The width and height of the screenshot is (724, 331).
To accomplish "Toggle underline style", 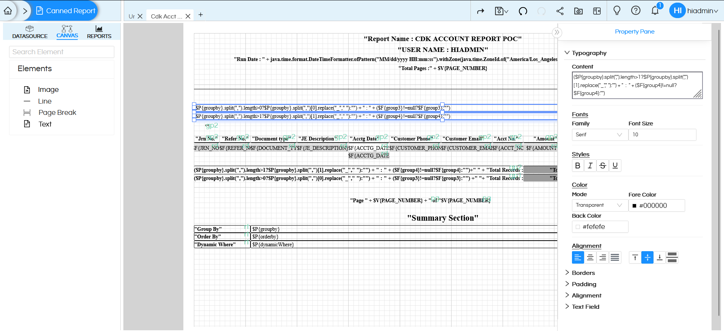I will tap(615, 166).
